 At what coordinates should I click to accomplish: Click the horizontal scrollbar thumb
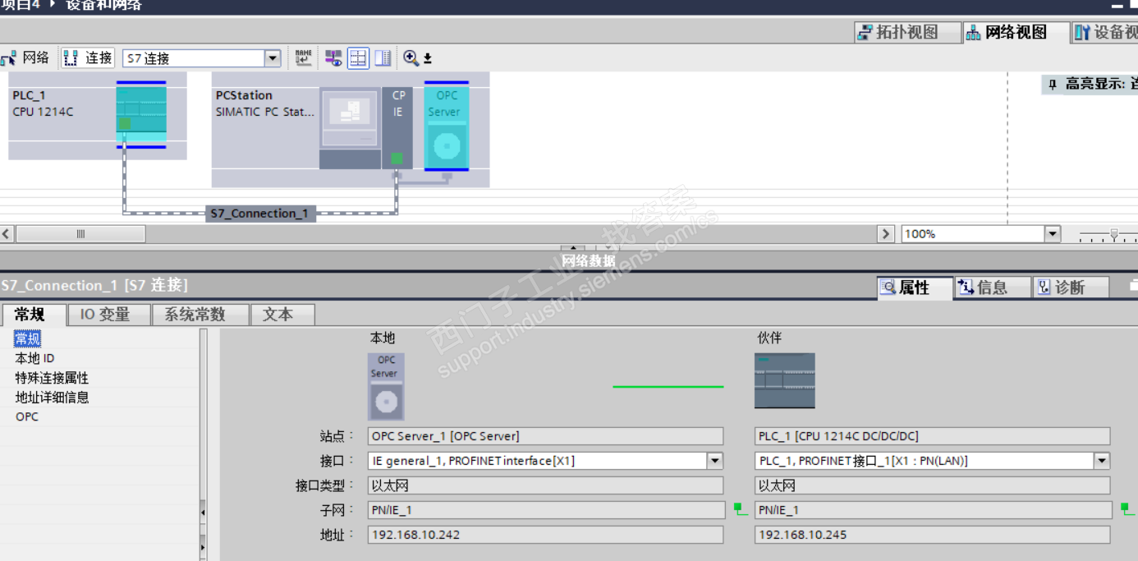tap(80, 234)
